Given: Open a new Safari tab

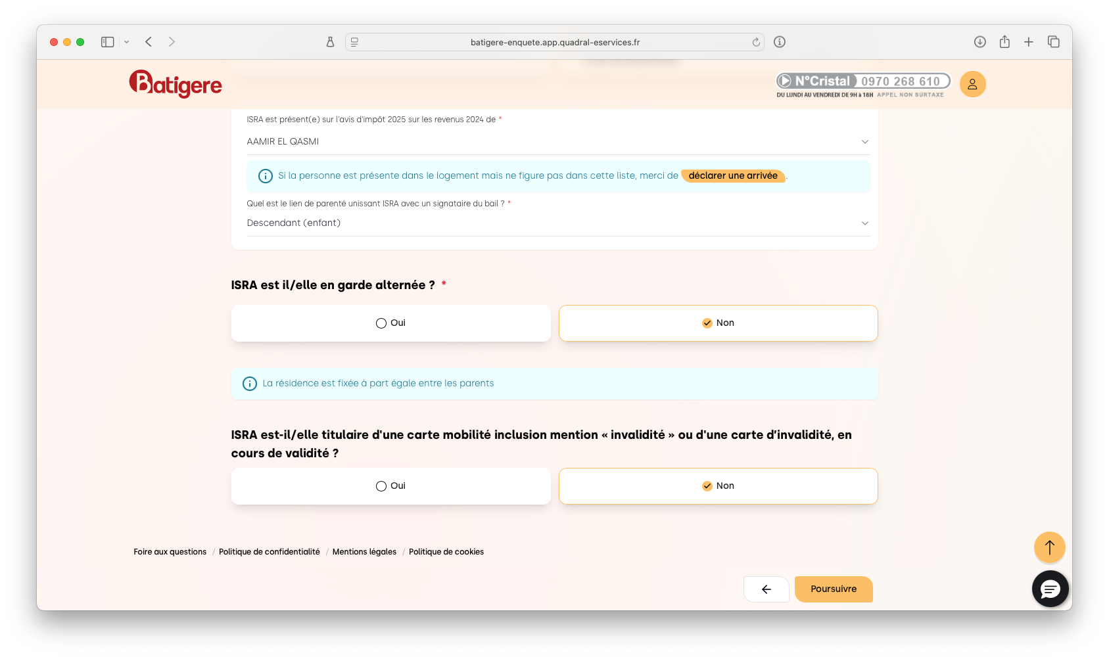Looking at the screenshot, I should (x=1029, y=42).
